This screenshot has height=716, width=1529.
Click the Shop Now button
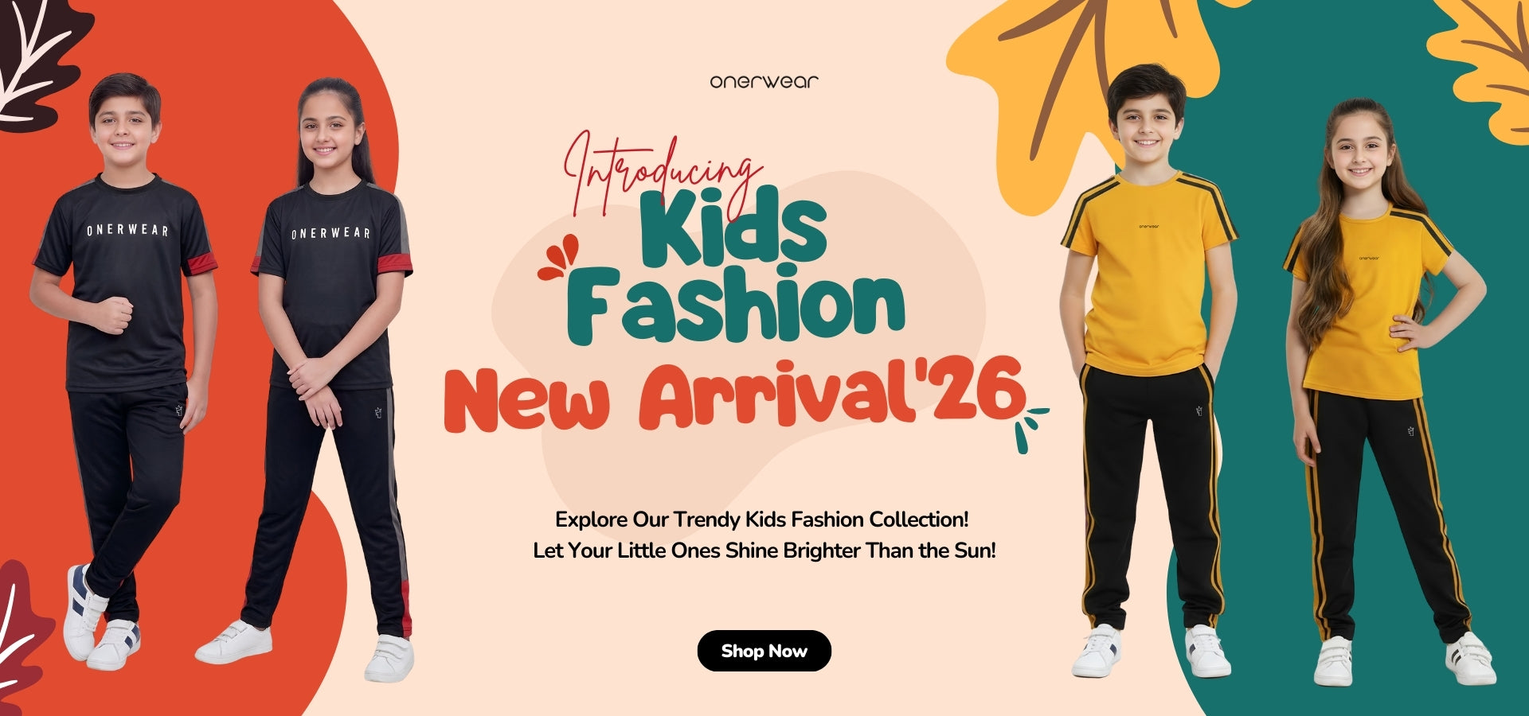(764, 651)
